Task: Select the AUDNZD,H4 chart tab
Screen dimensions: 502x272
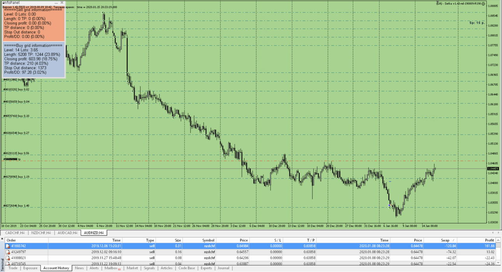Action: (94, 233)
